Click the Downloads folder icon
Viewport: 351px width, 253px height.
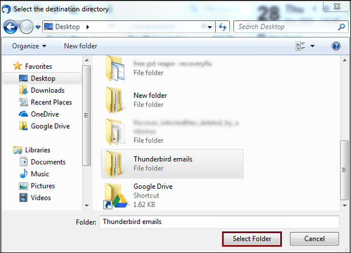(x=23, y=90)
